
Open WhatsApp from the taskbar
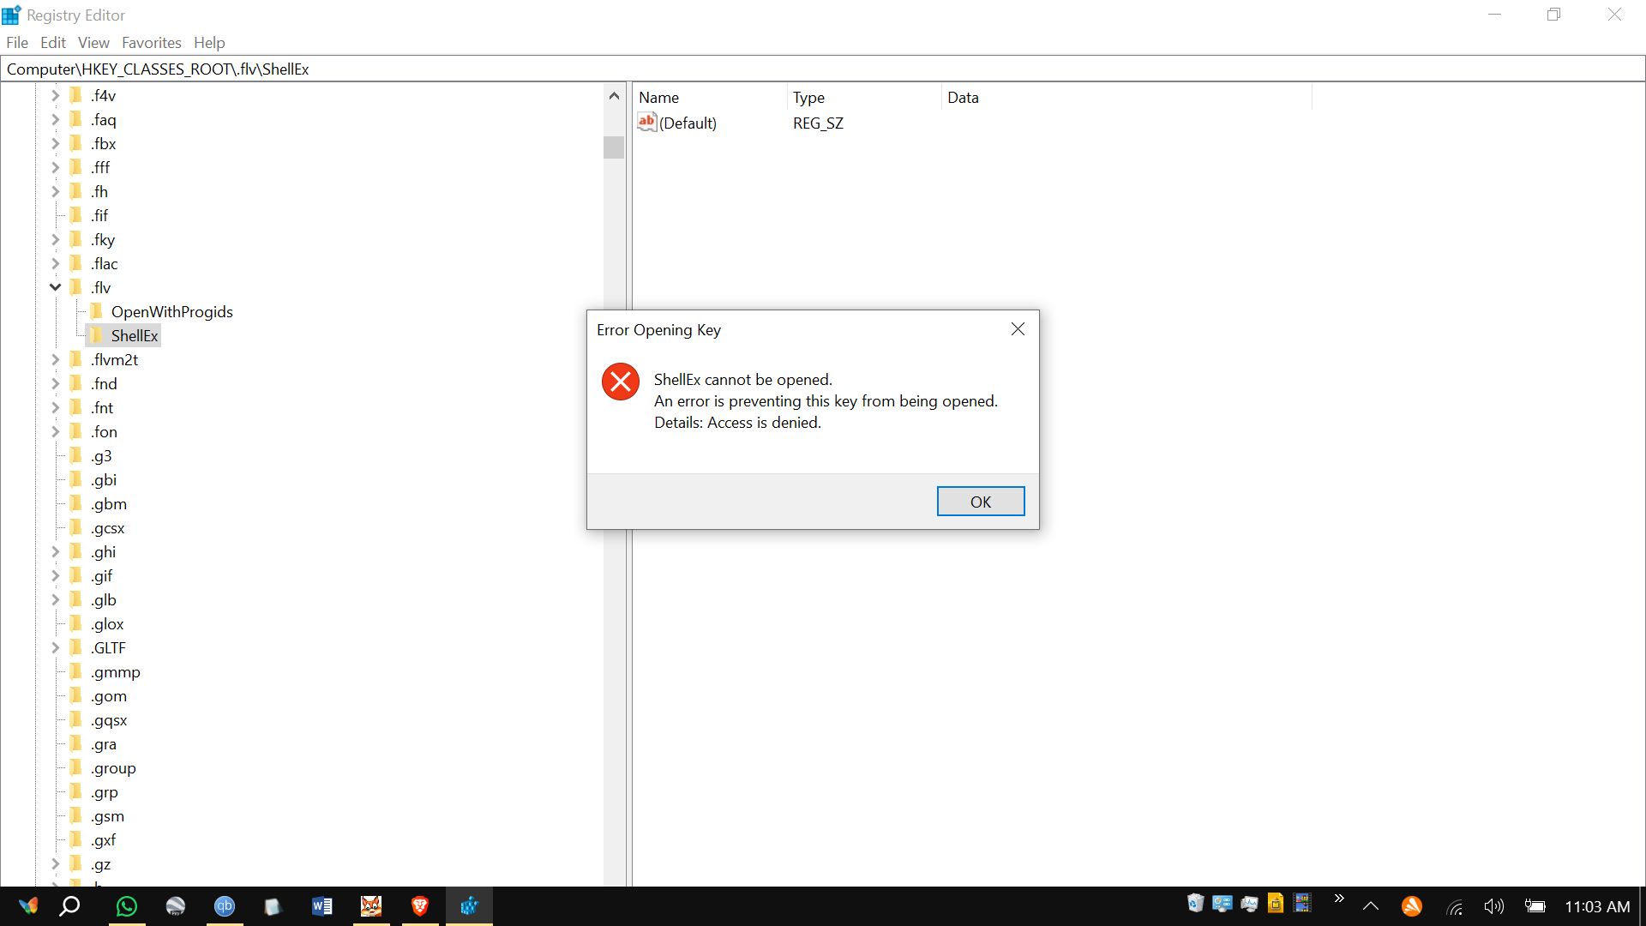tap(127, 906)
